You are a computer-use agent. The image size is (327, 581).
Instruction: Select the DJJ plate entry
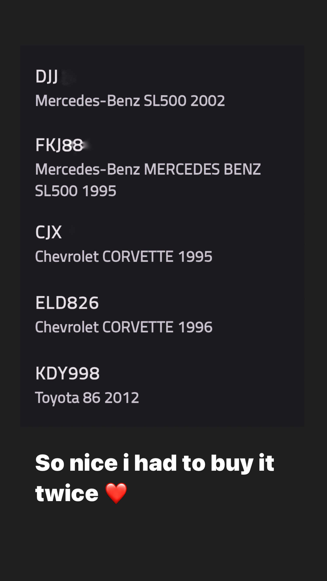(x=47, y=77)
